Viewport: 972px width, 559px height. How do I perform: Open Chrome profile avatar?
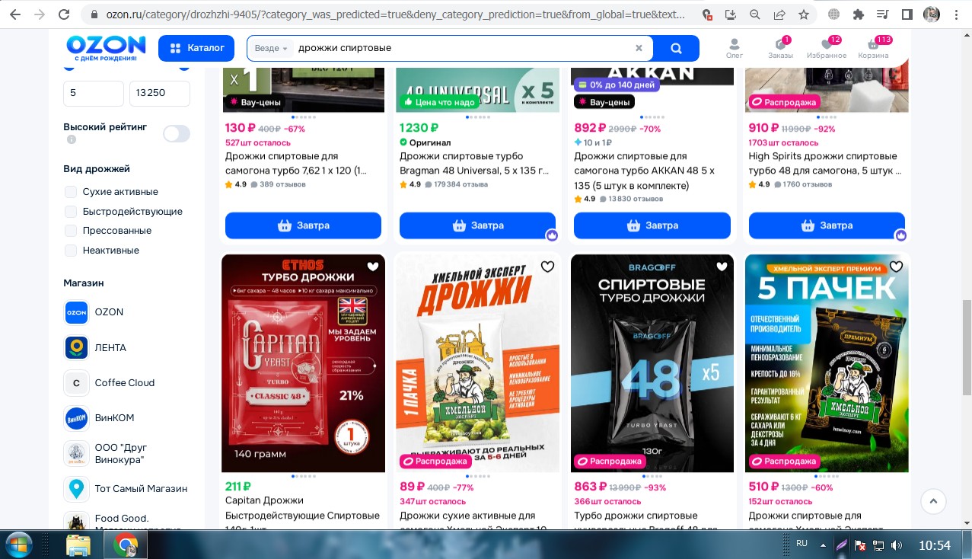tap(931, 14)
